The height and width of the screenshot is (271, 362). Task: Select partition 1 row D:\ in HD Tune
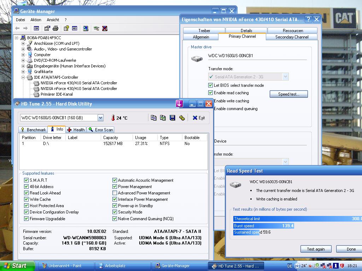(x=113, y=144)
